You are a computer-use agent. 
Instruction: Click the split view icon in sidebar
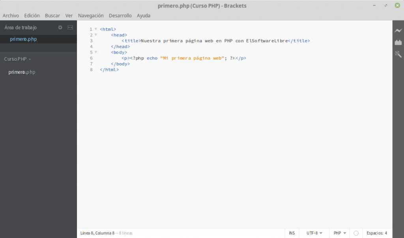point(70,28)
